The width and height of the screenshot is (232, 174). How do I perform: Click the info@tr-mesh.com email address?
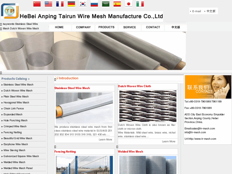point(195,132)
